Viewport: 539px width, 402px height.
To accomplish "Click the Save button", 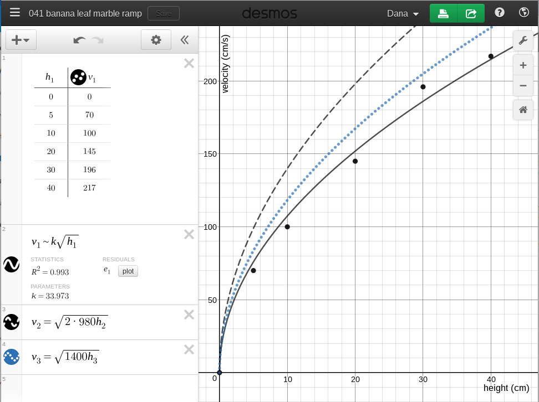I will (164, 13).
